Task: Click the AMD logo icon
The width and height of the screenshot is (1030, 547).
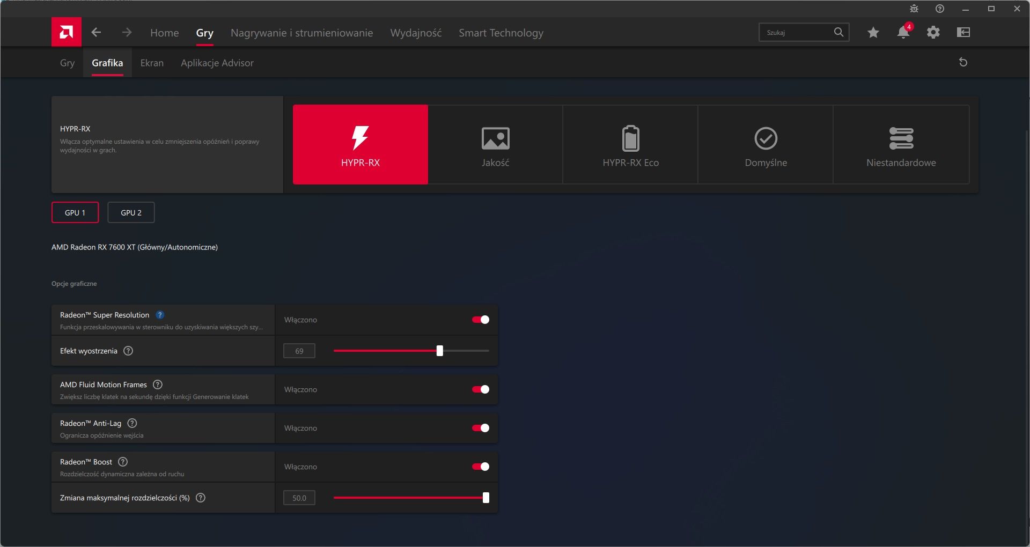Action: [67, 32]
